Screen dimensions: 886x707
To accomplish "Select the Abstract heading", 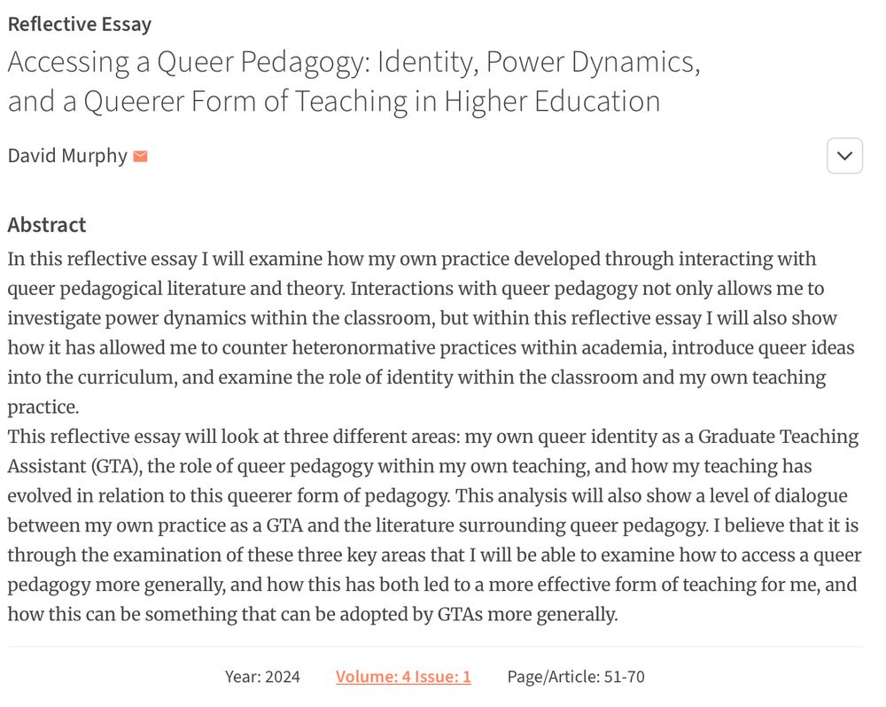I will [x=47, y=224].
